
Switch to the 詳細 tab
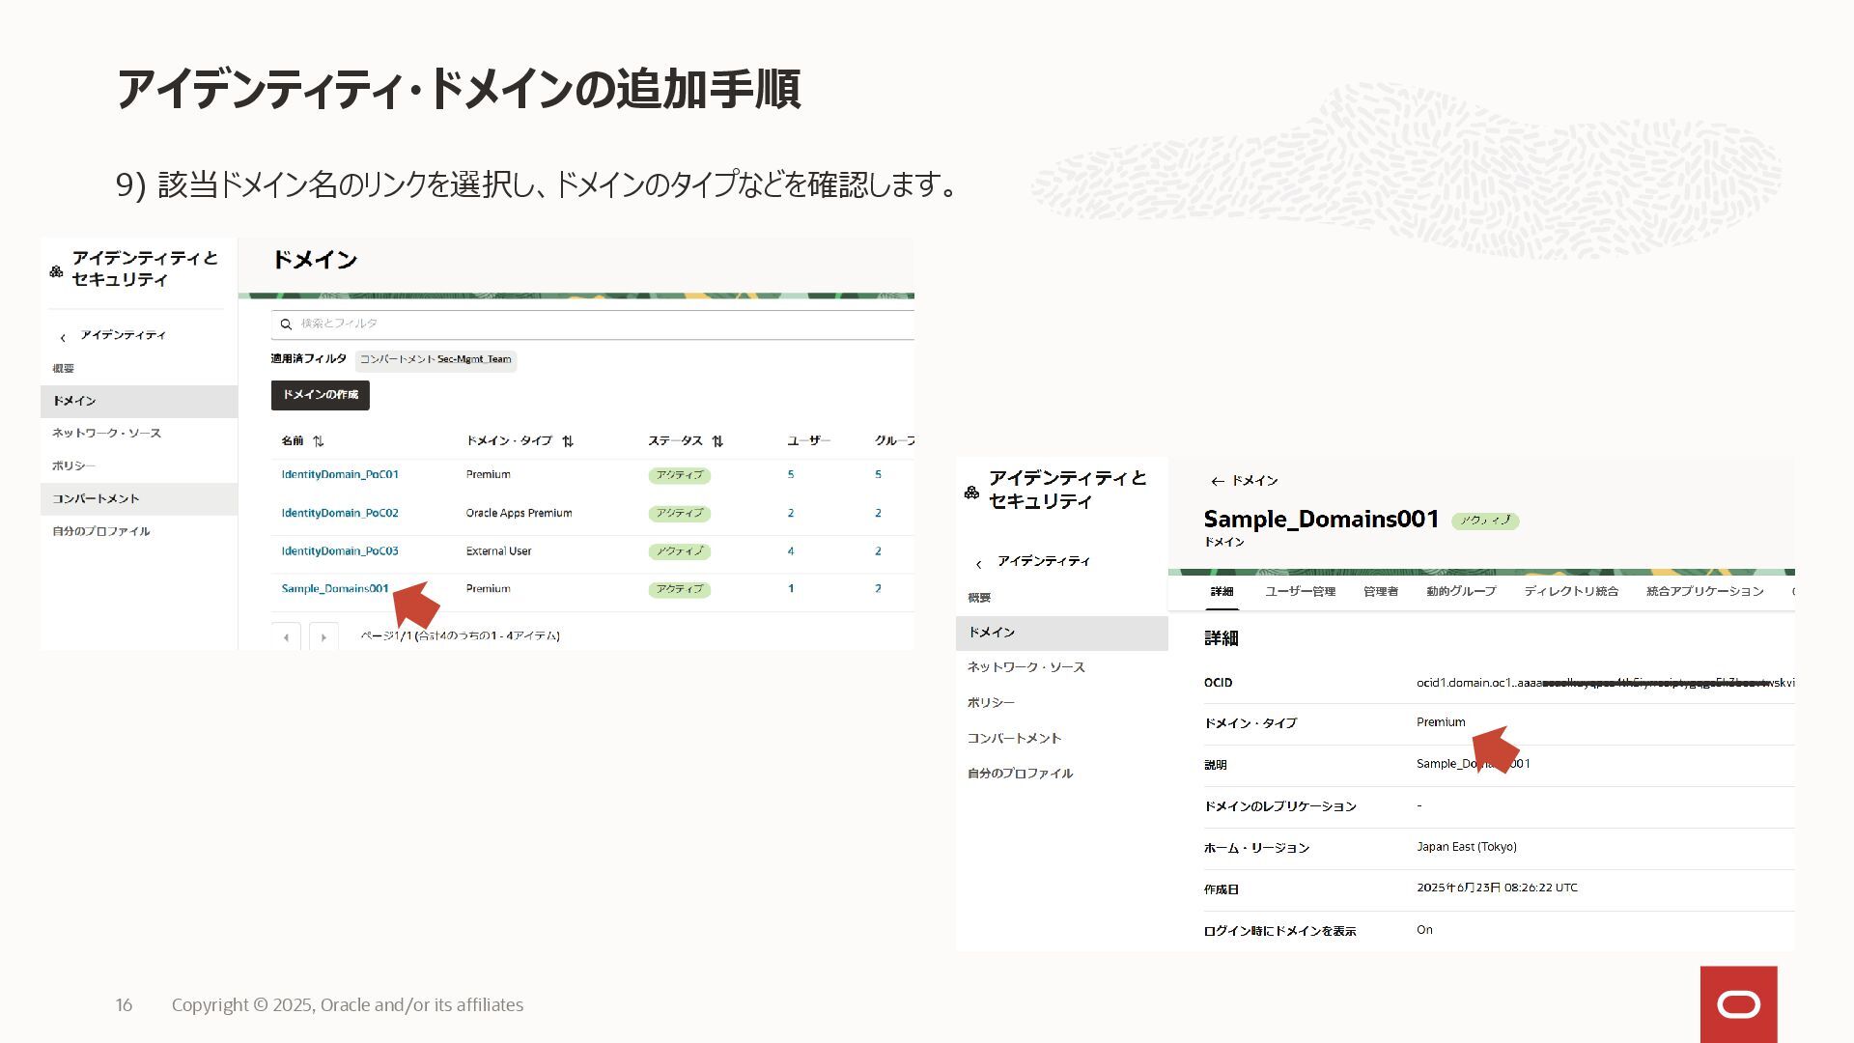(x=1222, y=591)
